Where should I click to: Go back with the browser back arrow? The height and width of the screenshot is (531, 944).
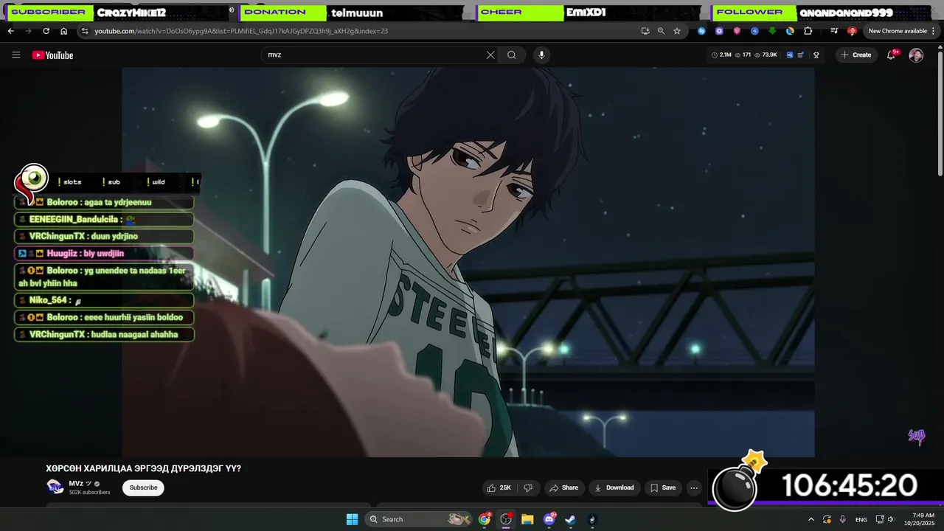[11, 31]
